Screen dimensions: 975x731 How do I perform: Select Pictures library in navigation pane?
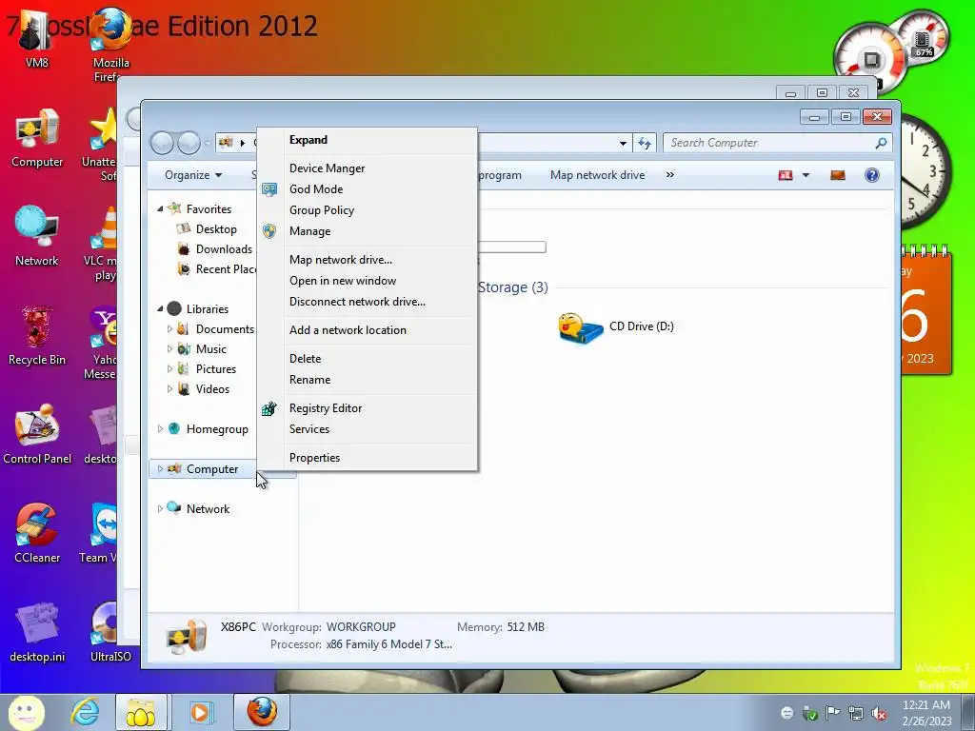[x=216, y=369]
